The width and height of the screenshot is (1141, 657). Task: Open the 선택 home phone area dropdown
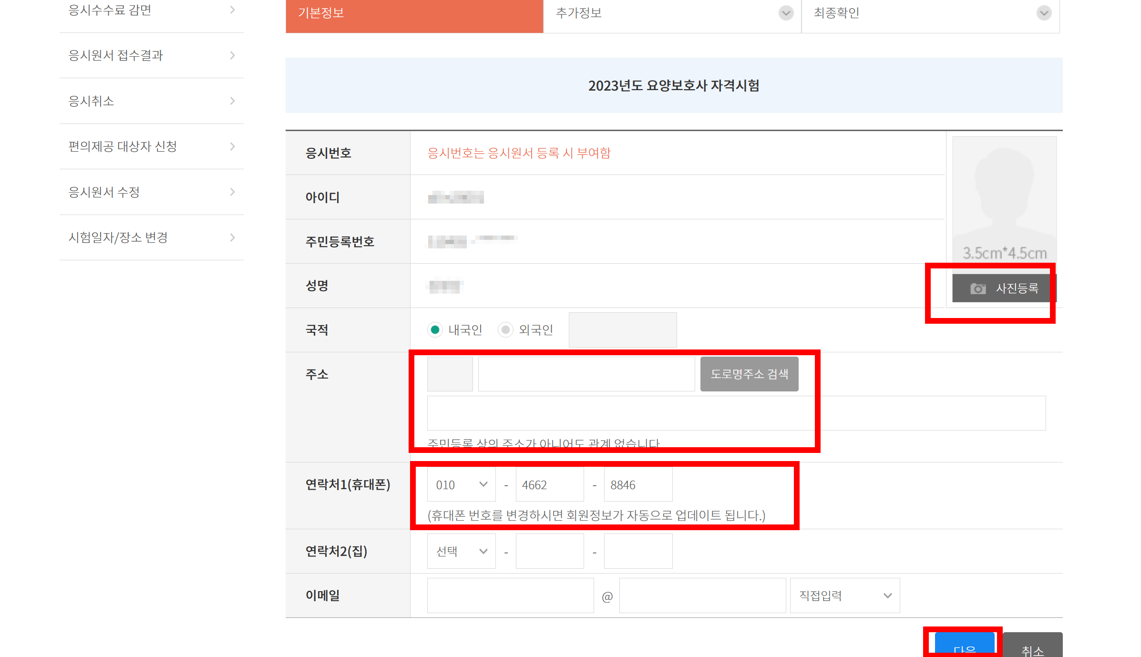click(x=461, y=551)
